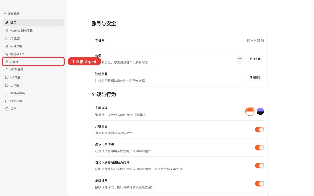Viewport: 314px width, 196px height.
Task: Toggle 自动识别粘贴路径为附件 switch
Action: (260, 166)
